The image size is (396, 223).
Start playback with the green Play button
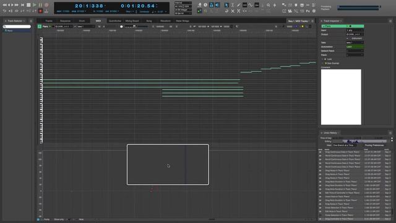[35, 5]
